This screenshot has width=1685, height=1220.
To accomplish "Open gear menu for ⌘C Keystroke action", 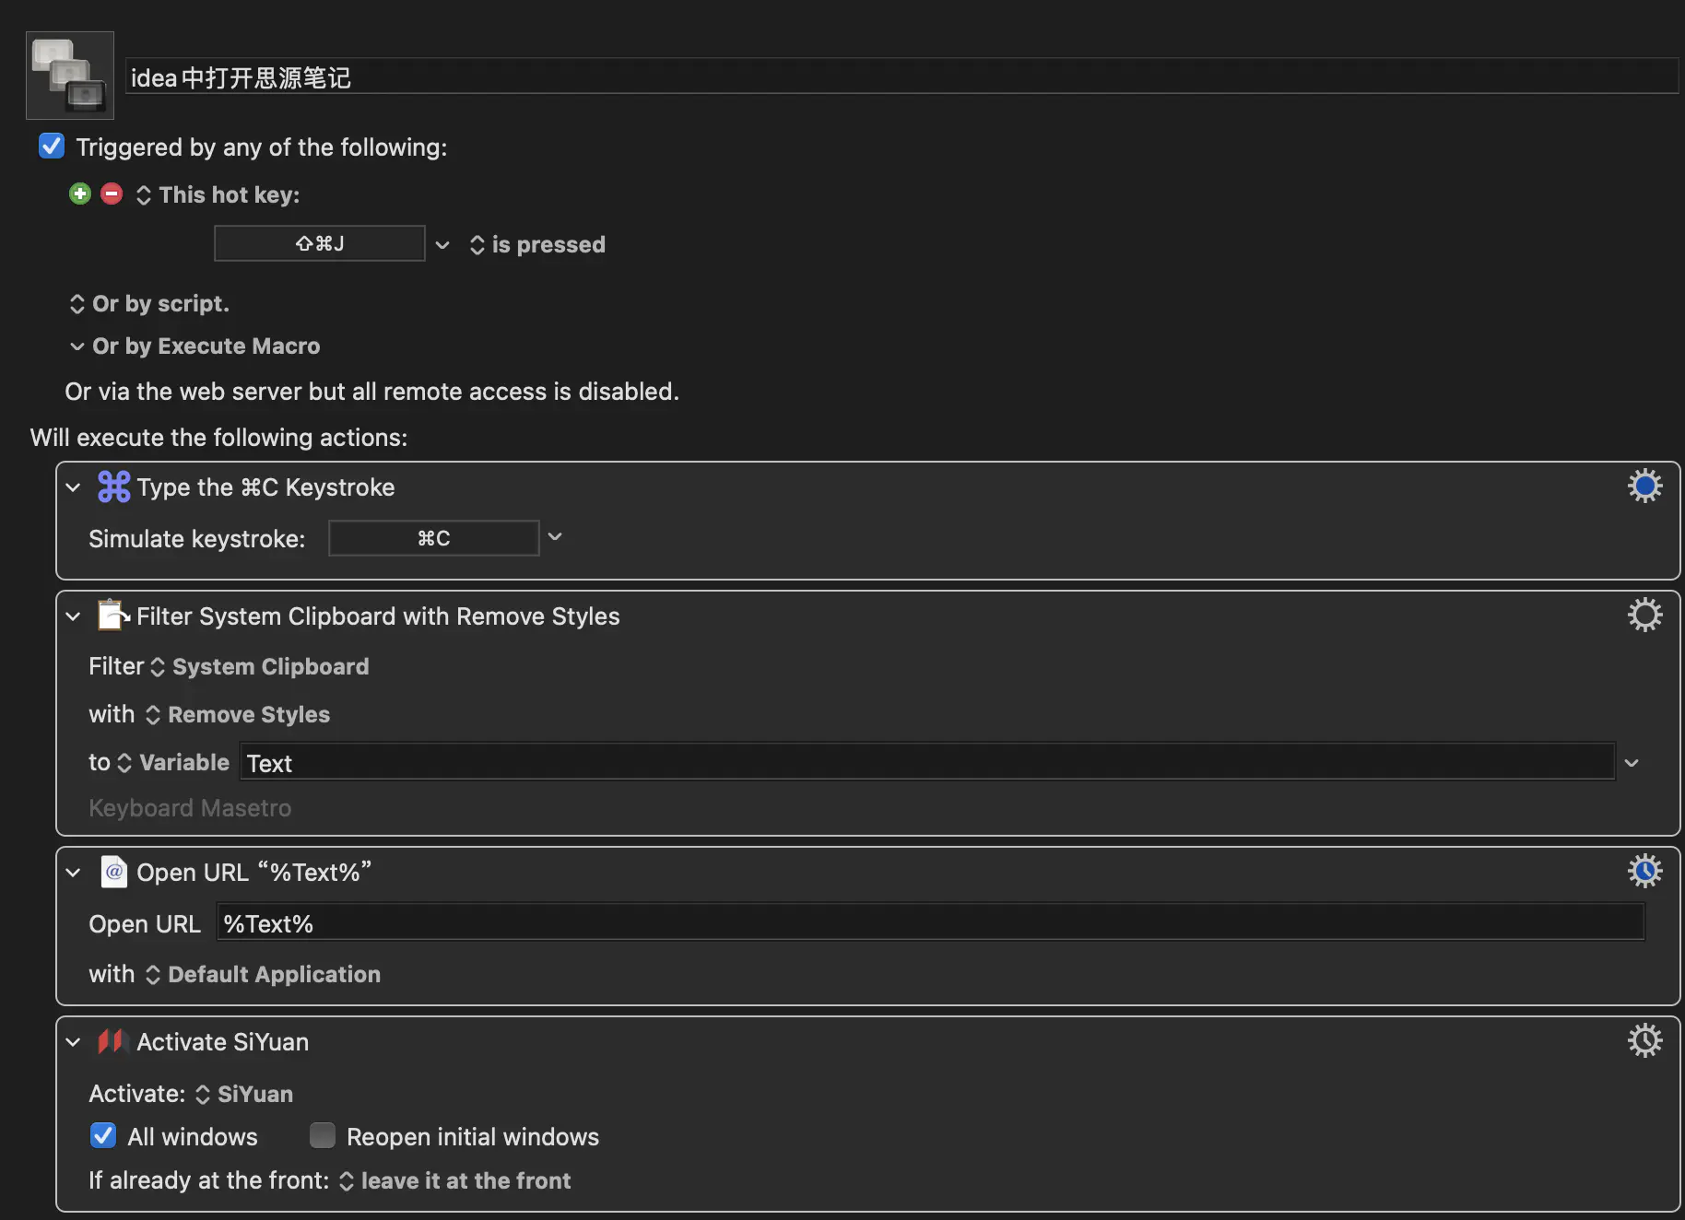I will (1644, 486).
